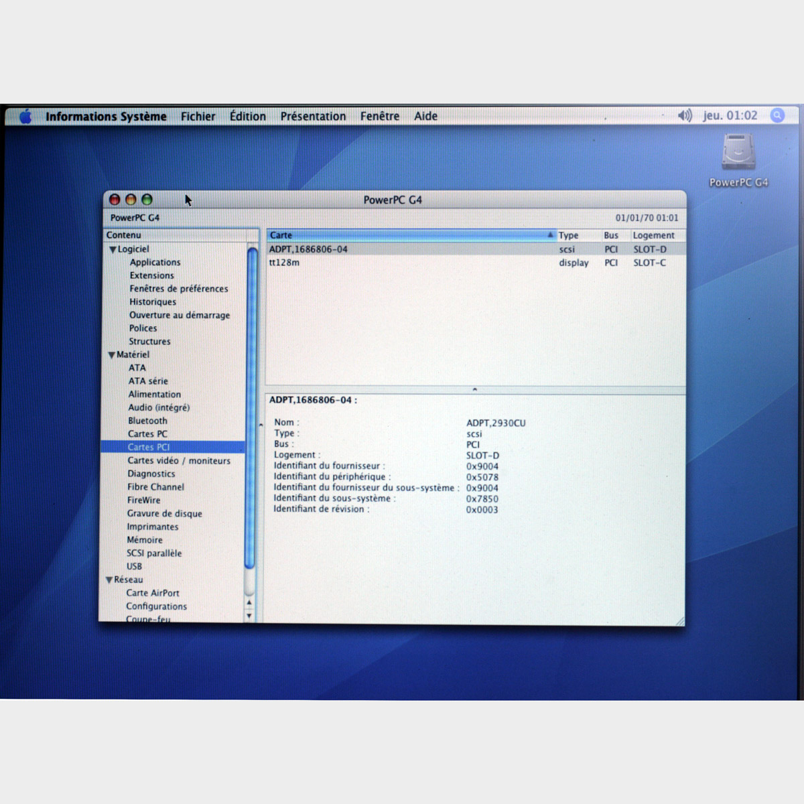Screen dimensions: 804x804
Task: Select ATA under Matériel
Action: 137,368
